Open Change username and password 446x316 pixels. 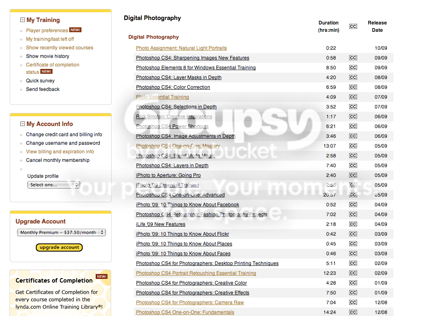[x=63, y=143]
